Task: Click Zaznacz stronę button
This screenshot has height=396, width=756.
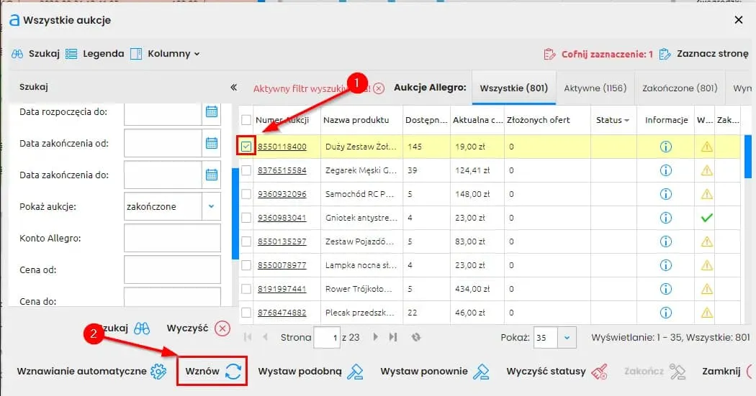Action: (703, 54)
